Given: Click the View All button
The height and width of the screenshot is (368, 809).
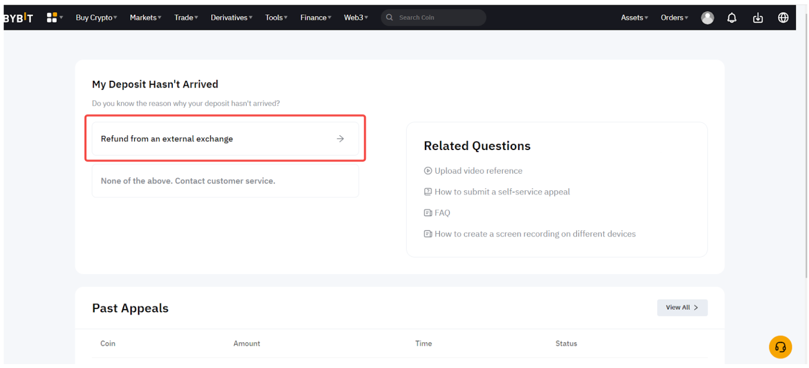Looking at the screenshot, I should (681, 308).
